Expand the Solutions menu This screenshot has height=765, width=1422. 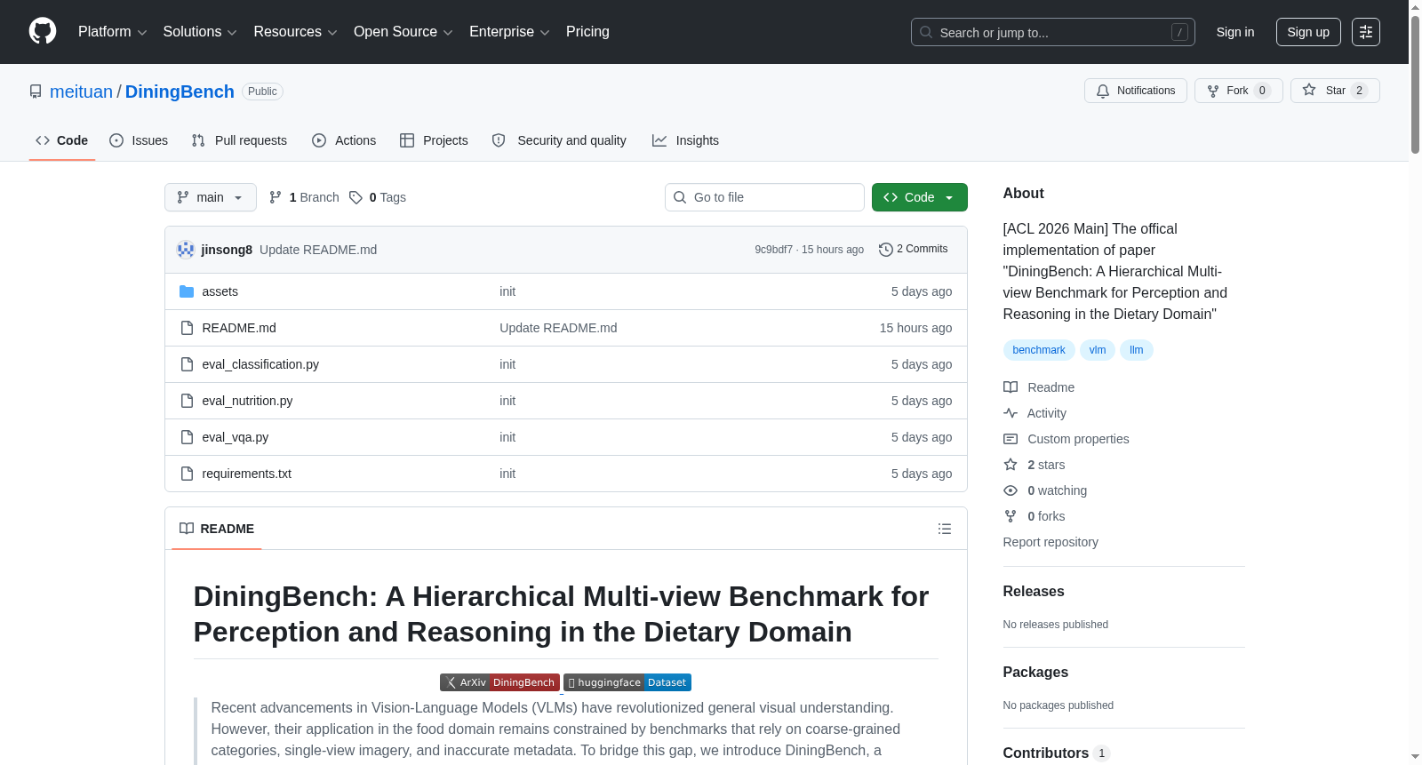point(200,32)
